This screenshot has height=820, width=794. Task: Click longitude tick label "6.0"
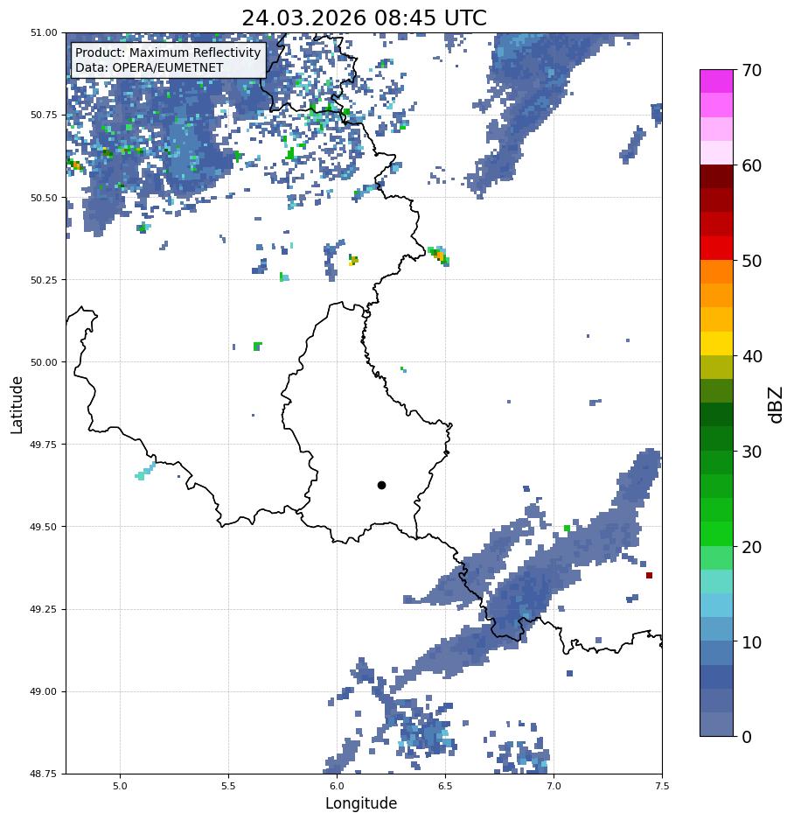(x=338, y=786)
